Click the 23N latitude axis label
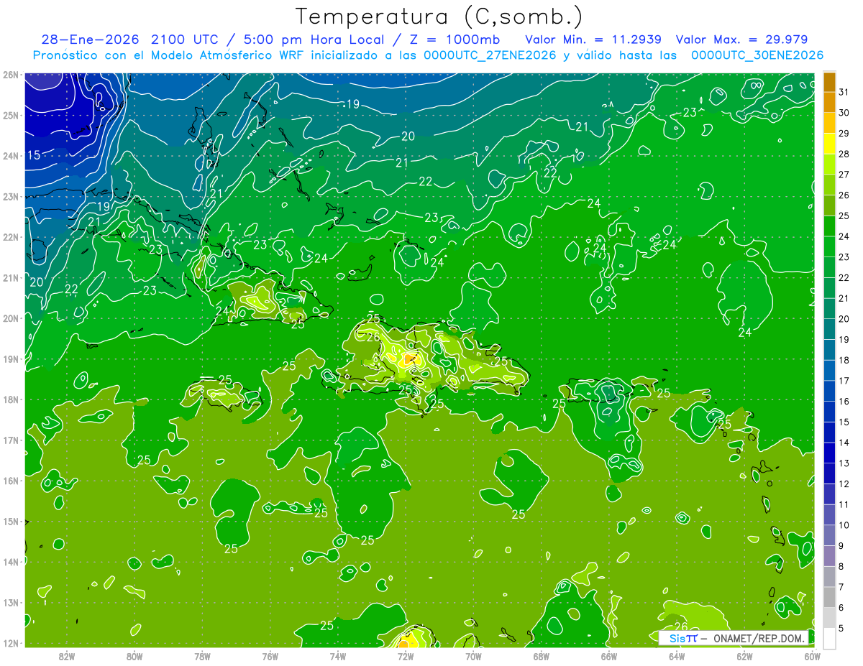The image size is (863, 666). (x=10, y=196)
